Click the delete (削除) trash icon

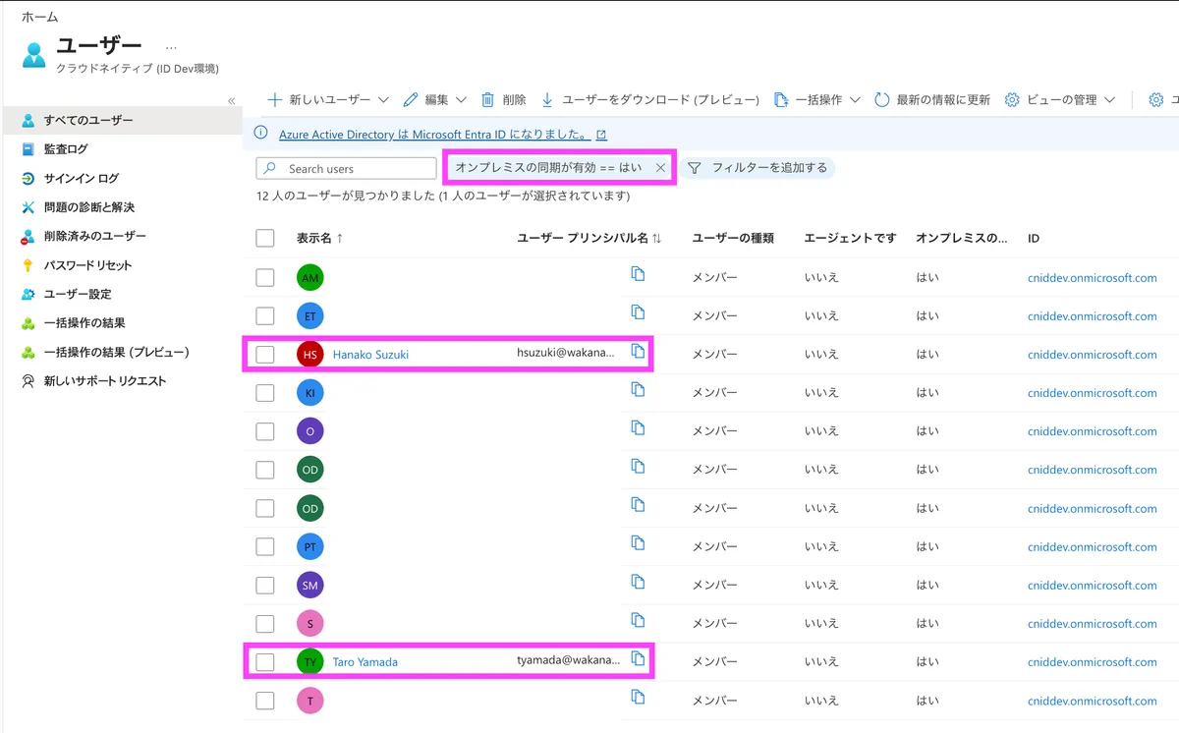click(x=488, y=100)
